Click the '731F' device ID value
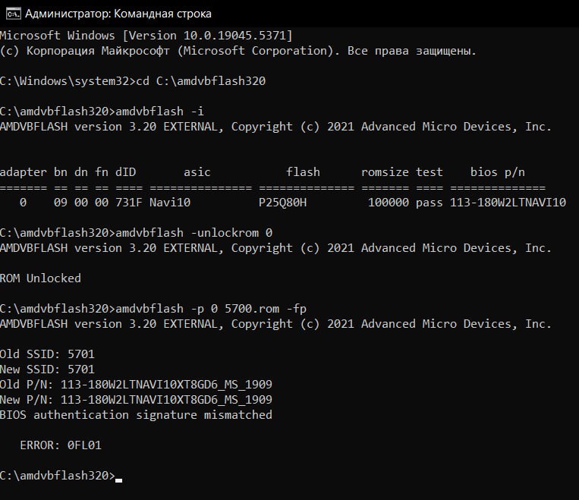 (128, 203)
